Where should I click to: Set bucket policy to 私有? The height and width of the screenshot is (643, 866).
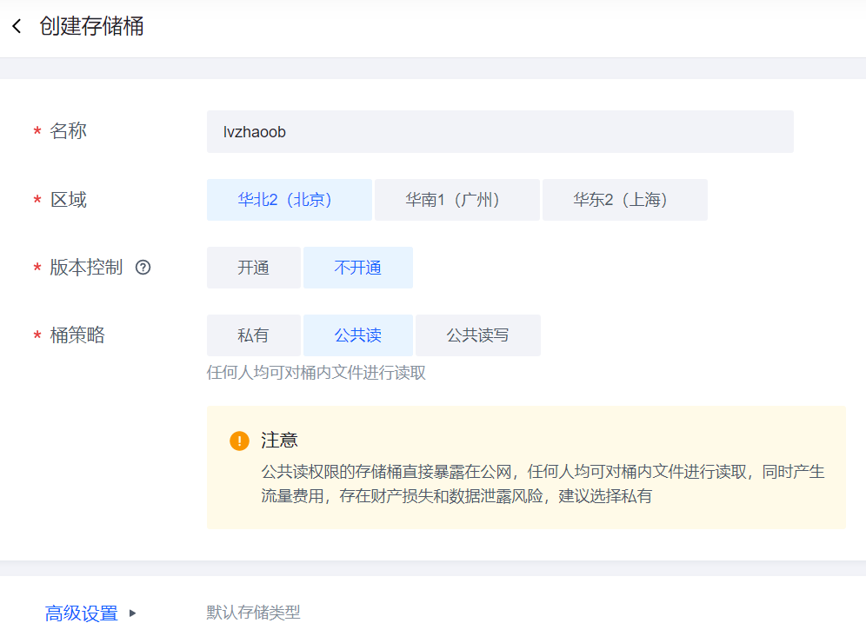click(x=253, y=335)
